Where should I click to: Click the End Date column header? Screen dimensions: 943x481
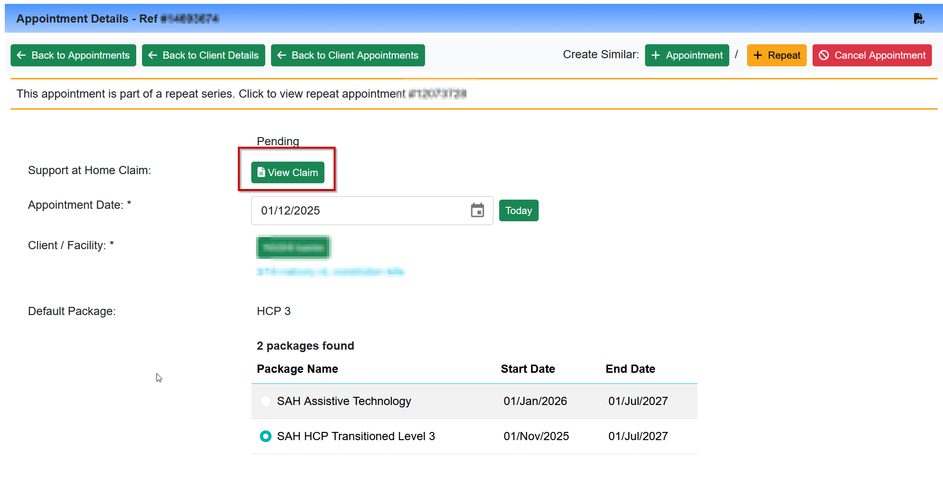(631, 369)
